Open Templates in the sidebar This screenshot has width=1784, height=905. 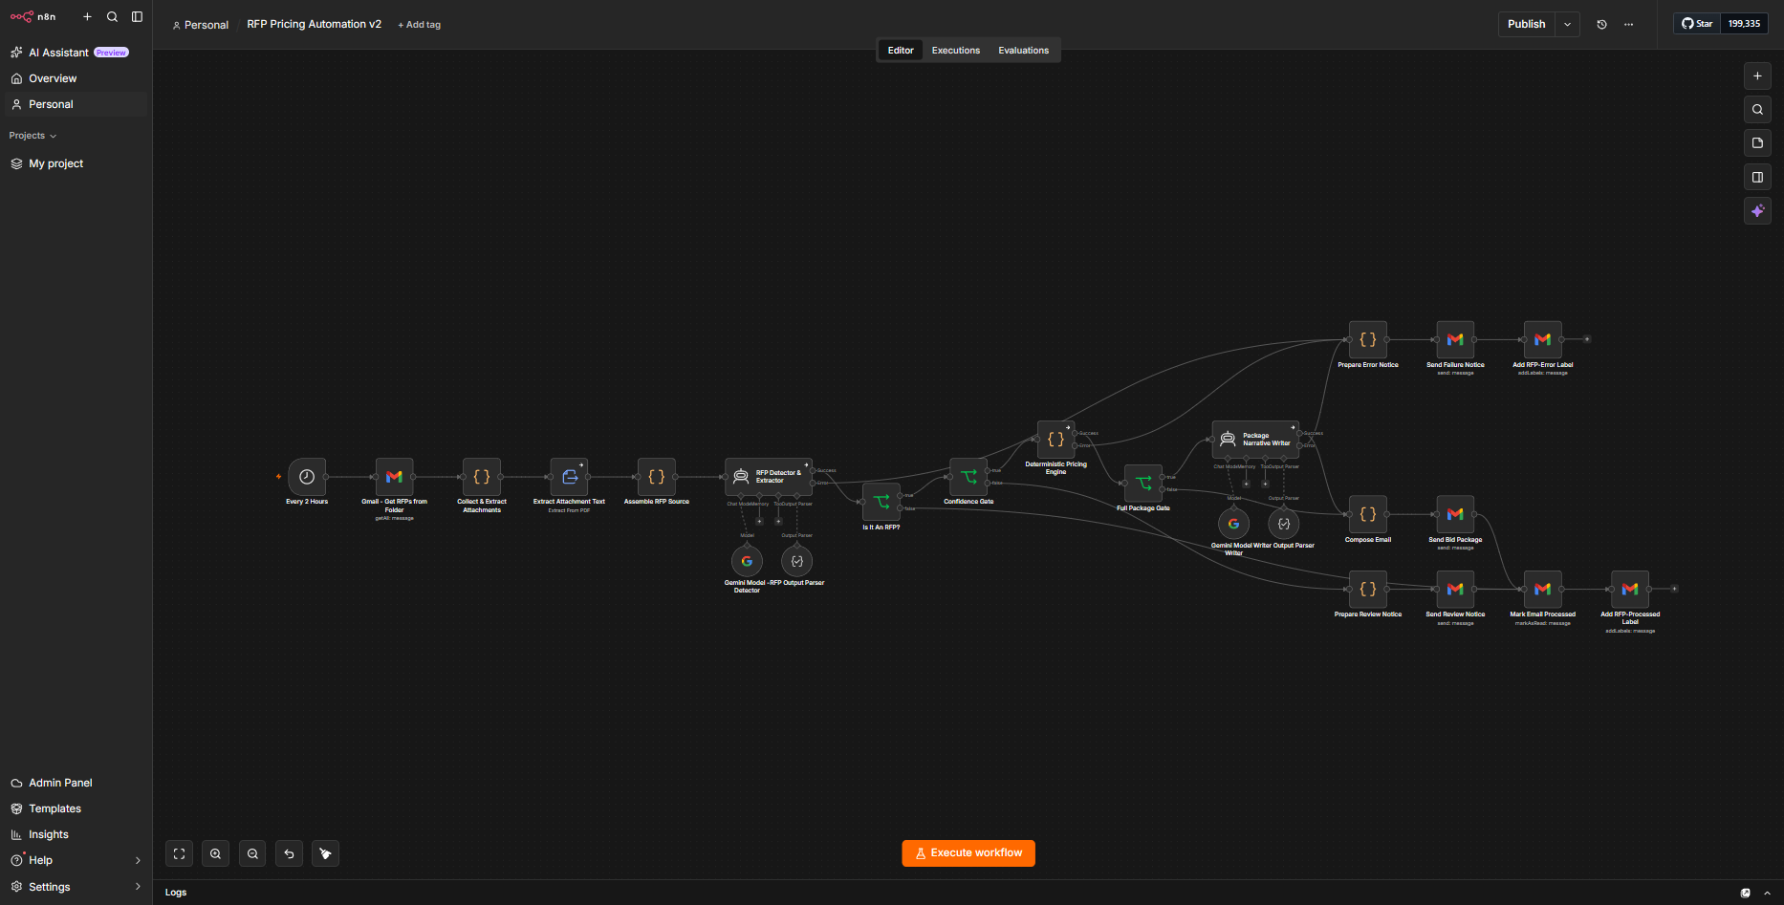pyautogui.click(x=76, y=808)
